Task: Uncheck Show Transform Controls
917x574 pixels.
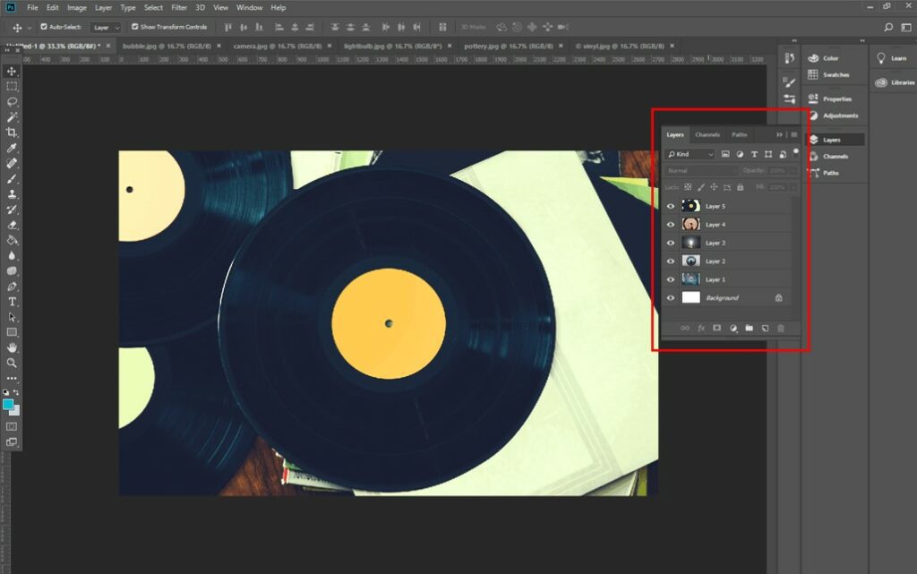Action: coord(135,27)
